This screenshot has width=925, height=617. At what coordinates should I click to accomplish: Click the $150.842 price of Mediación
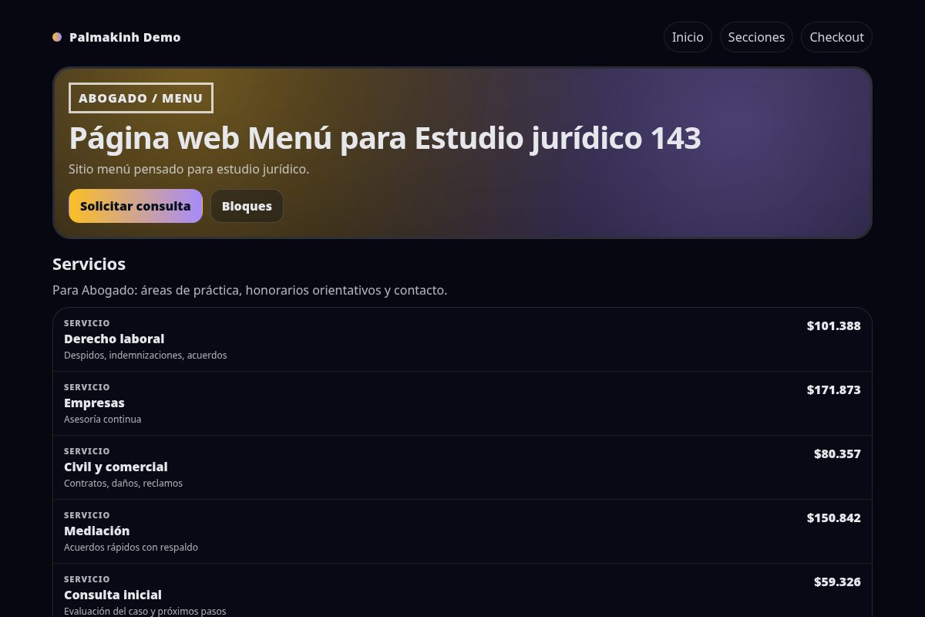(833, 518)
